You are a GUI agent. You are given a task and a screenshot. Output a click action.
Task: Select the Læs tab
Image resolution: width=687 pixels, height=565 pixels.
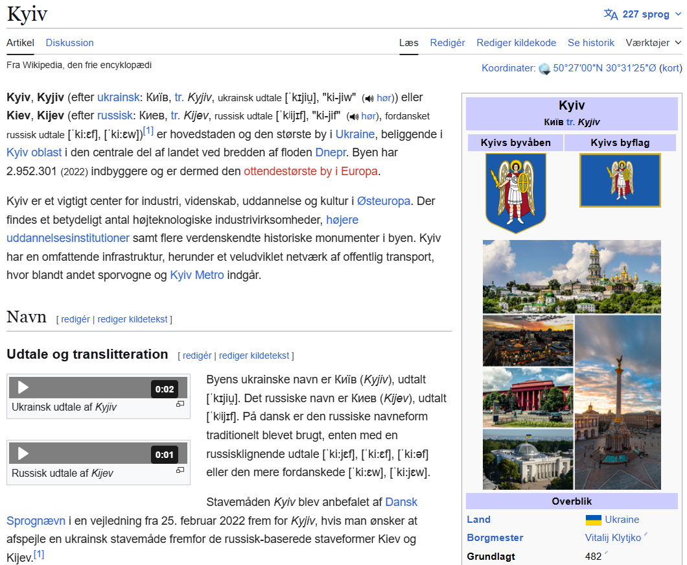(x=409, y=43)
